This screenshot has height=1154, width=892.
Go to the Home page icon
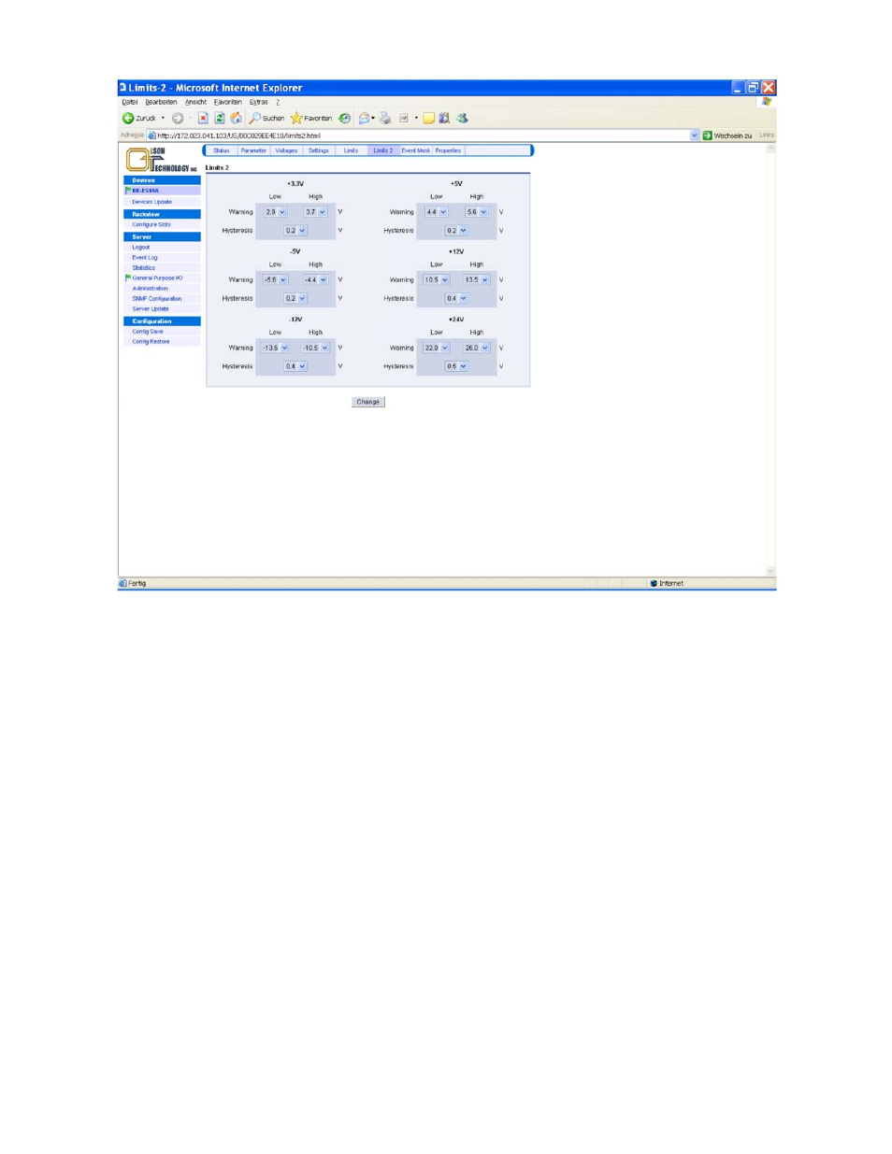[x=236, y=119]
